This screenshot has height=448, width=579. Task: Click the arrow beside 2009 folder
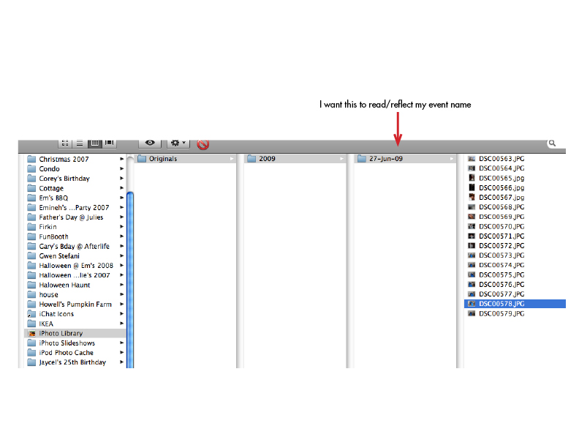click(341, 159)
